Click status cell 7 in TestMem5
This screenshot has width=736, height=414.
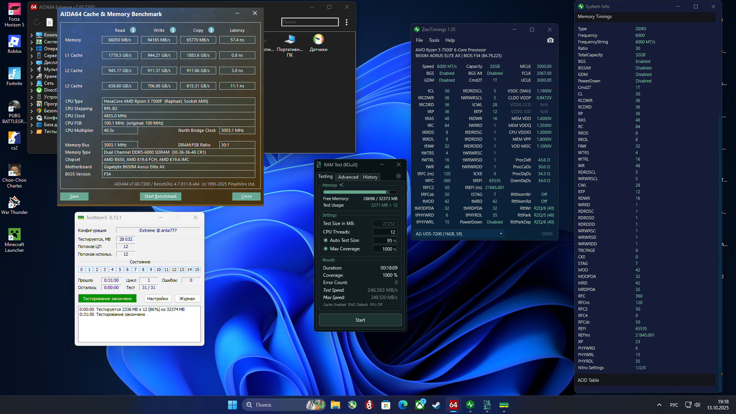[135, 269]
